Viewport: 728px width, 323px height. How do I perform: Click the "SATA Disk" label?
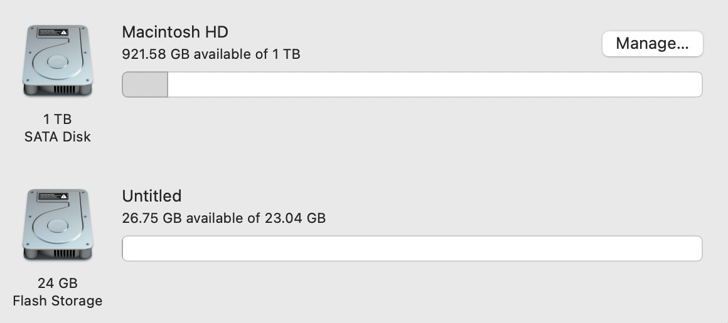58,136
